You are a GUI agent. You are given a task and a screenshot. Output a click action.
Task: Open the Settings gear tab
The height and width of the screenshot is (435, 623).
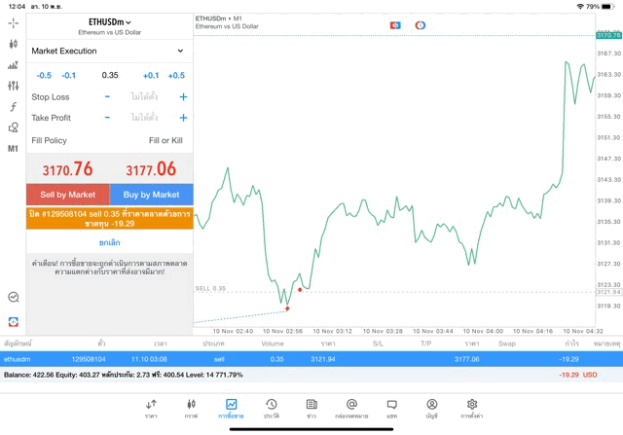coord(472,408)
